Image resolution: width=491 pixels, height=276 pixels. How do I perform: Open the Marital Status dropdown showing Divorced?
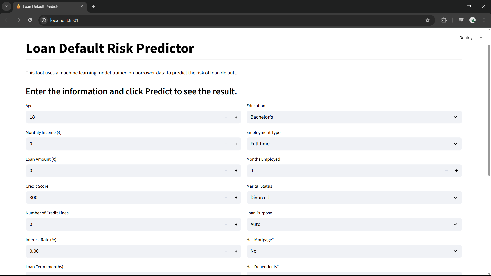[x=354, y=198]
